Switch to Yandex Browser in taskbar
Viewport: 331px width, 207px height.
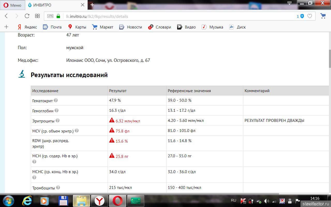point(100,201)
